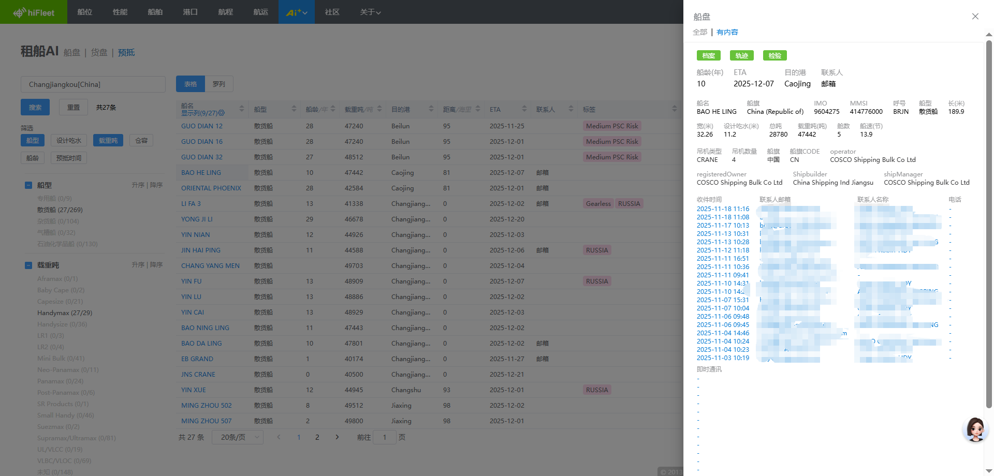Expand the Ai+ navigation dropdown

click(296, 12)
